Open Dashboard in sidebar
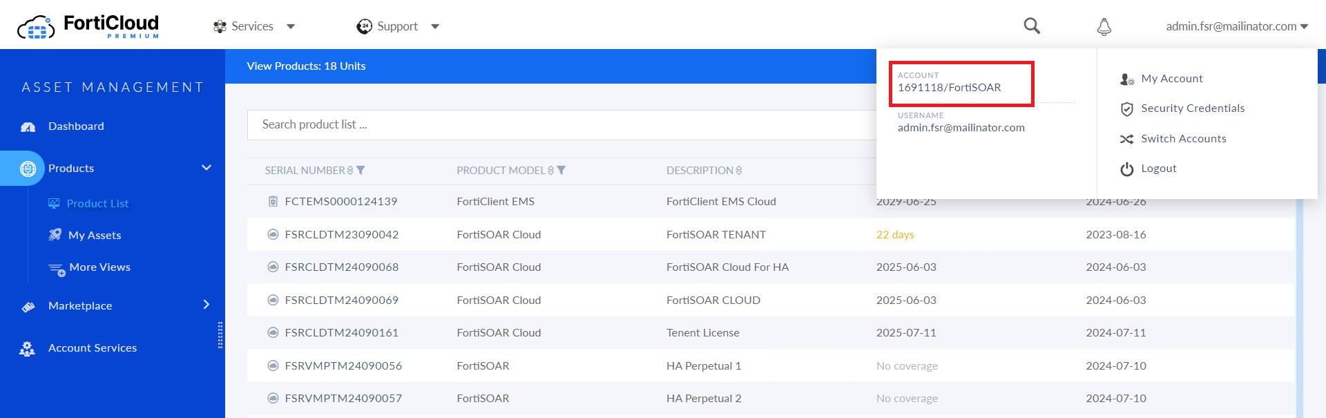This screenshot has width=1326, height=418. tap(76, 126)
